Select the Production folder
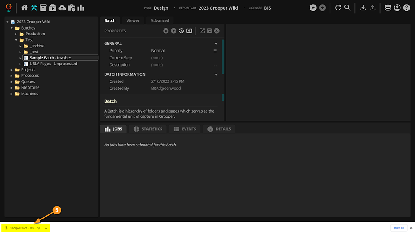 pyautogui.click(x=35, y=34)
